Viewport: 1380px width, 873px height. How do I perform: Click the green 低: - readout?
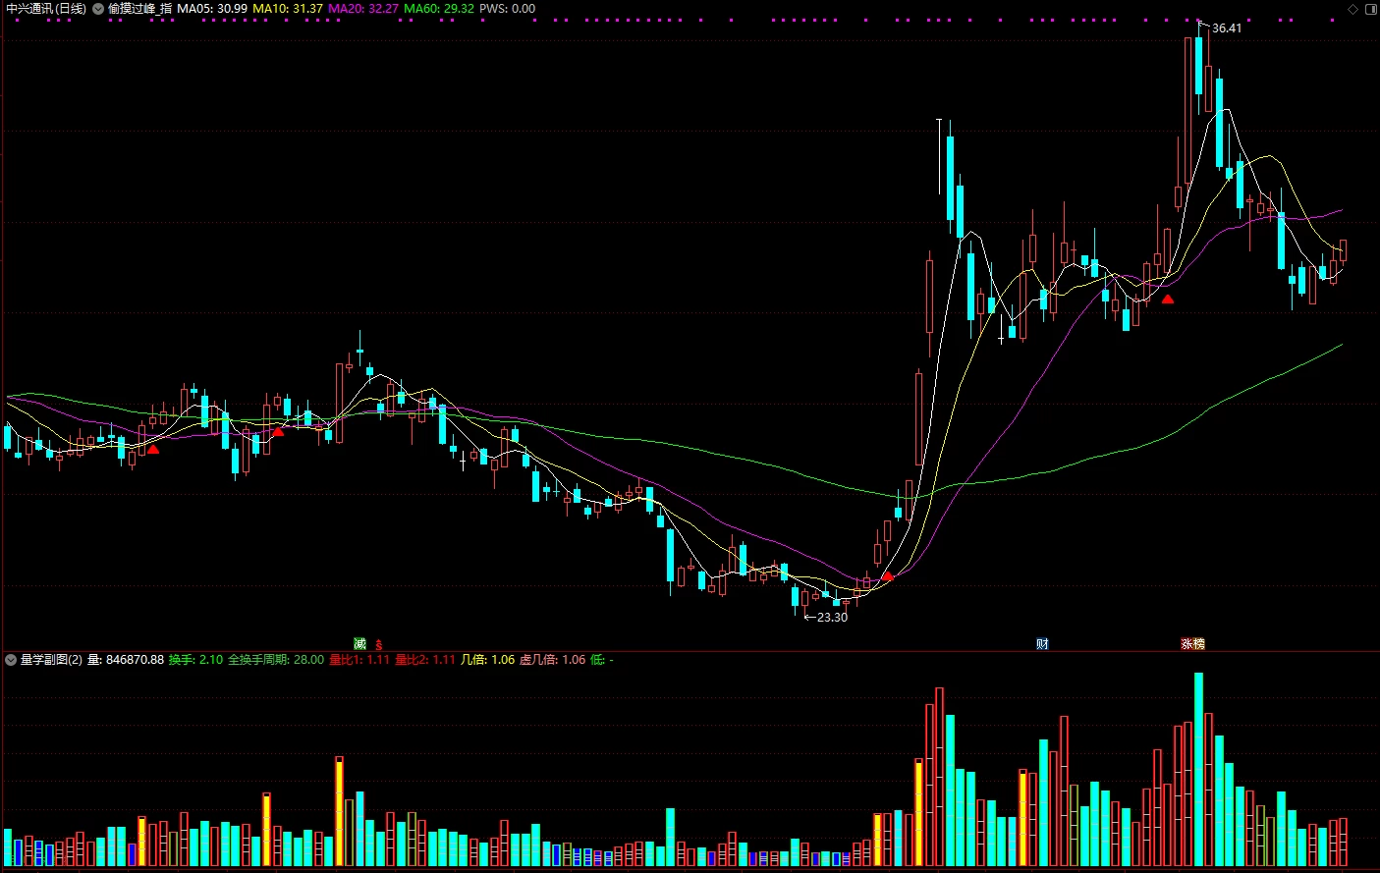click(x=601, y=660)
